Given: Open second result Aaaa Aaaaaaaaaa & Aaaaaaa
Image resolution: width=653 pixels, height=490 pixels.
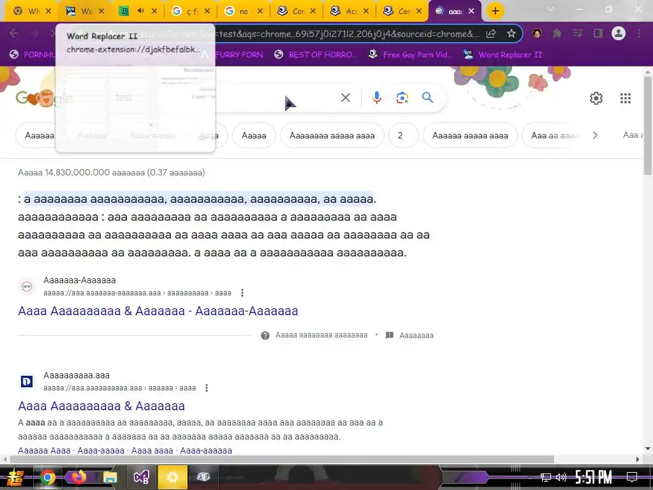Looking at the screenshot, I should click(101, 406).
